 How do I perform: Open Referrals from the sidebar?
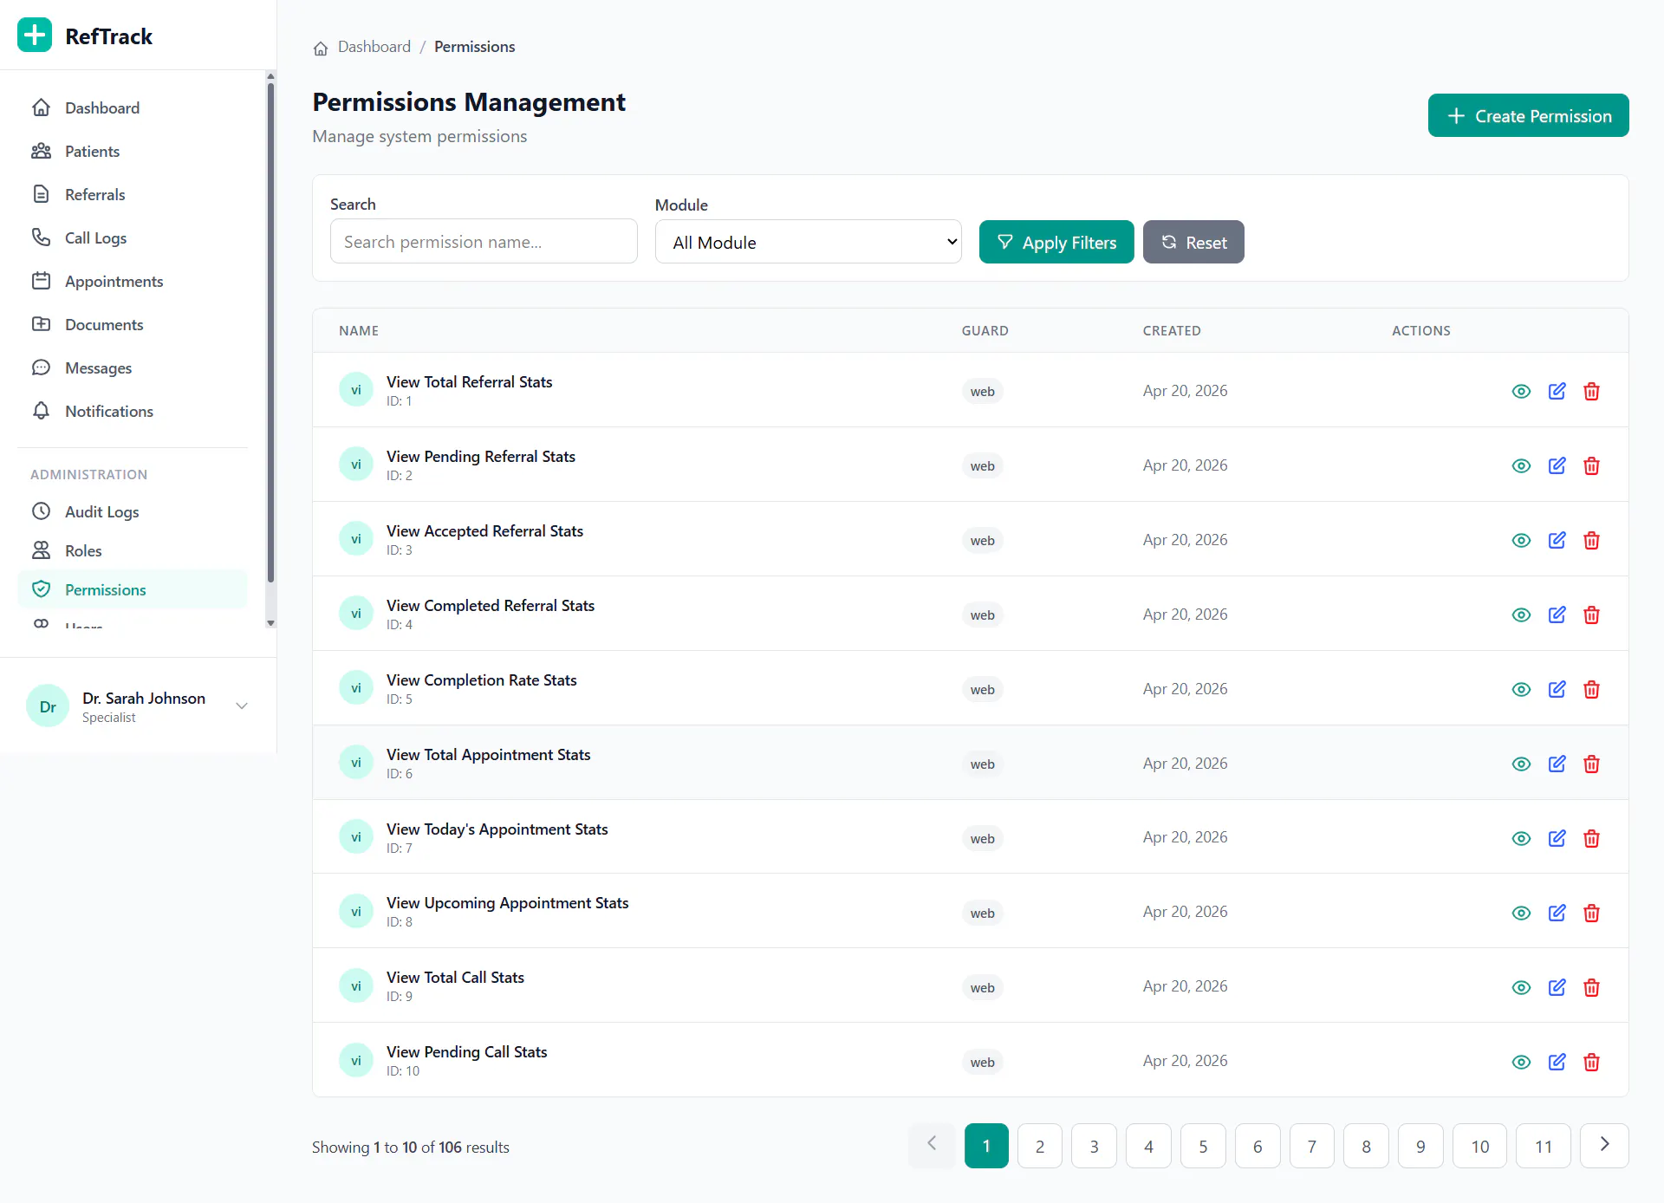[133, 194]
